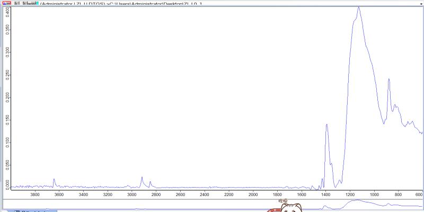Click the small peak near 2850 wavenumber
Viewport: 424px width, 212px height.
pos(150,182)
